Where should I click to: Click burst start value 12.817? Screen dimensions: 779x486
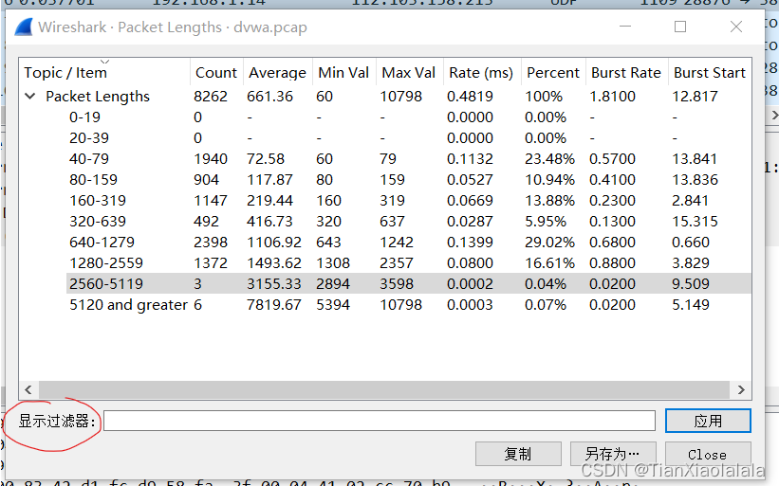[695, 97]
